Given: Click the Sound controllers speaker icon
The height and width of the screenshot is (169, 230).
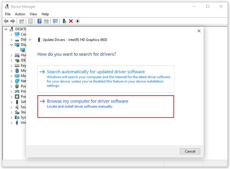Looking at the screenshot, I should pos(17,107).
